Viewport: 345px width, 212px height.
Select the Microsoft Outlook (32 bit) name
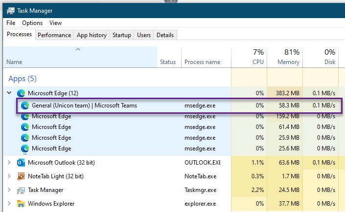(x=61, y=163)
